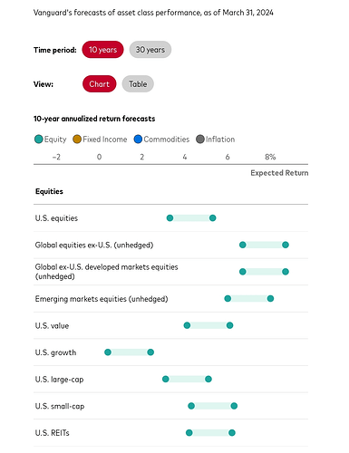Click the upper-bound dot for U.S. equities
349x453 pixels.
coord(213,218)
